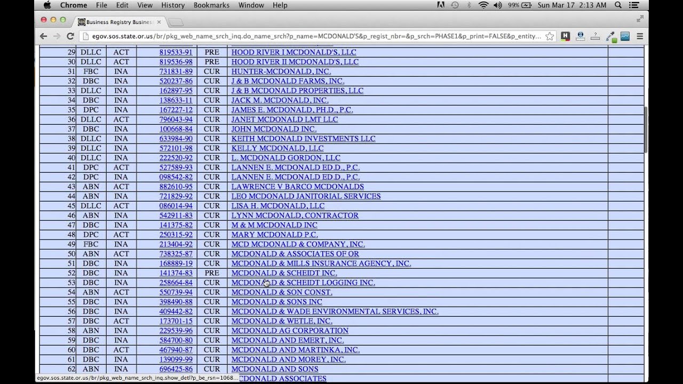683x384 pixels.
Task: Open the Apple menu
Action: pos(47,5)
